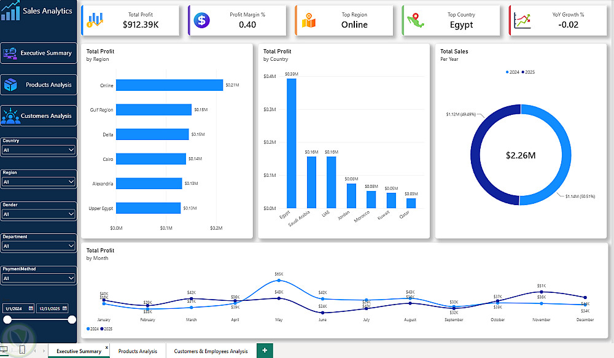Click the Top Country map marker icon
The image size is (614, 358).
click(416, 20)
